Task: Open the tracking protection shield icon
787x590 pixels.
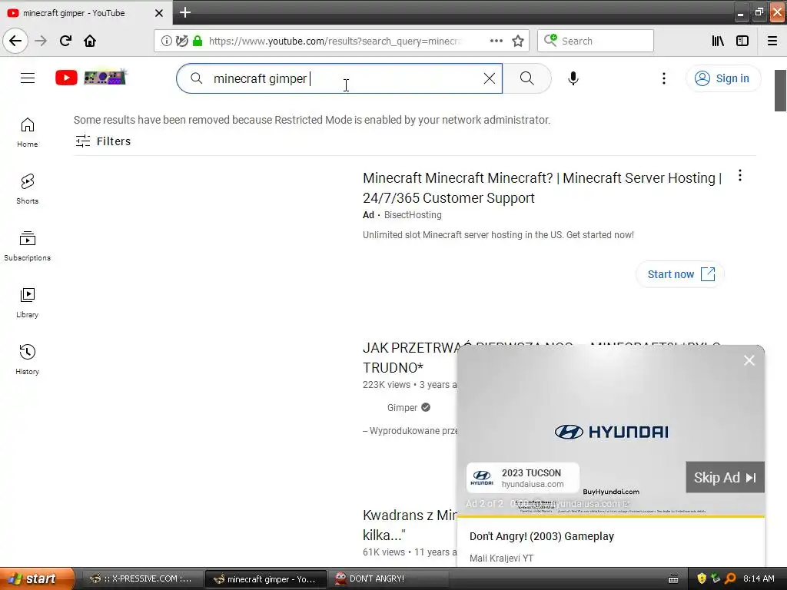Action: [x=182, y=41]
